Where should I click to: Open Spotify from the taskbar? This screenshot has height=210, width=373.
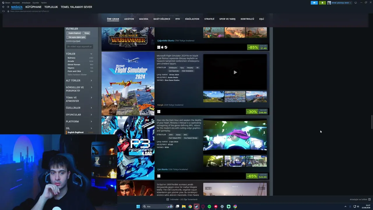click(209, 206)
